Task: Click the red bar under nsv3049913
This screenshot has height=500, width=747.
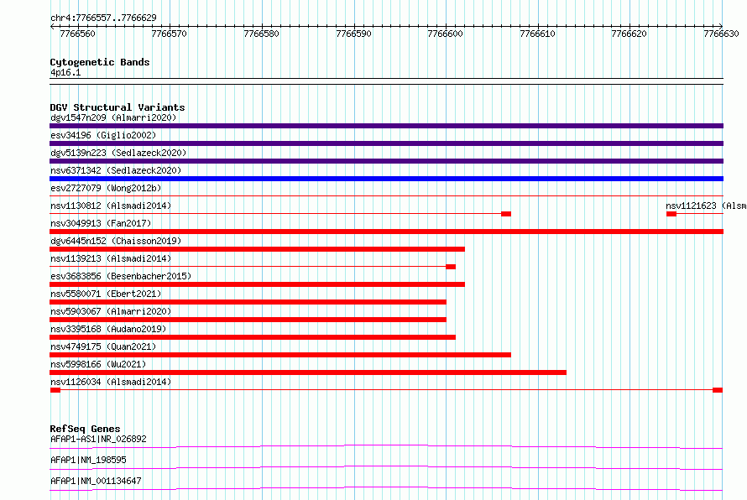Action: tap(386, 232)
